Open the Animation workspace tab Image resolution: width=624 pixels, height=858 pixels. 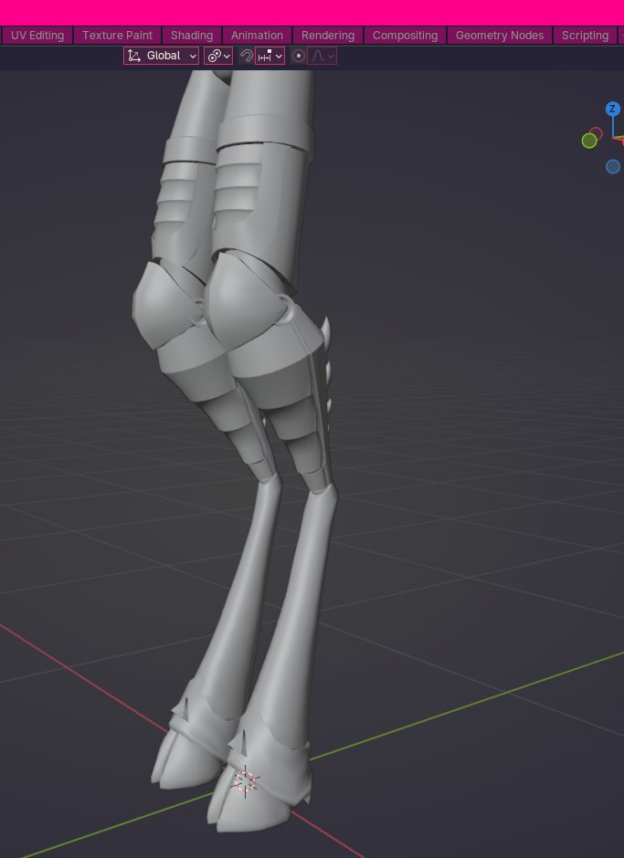257,36
